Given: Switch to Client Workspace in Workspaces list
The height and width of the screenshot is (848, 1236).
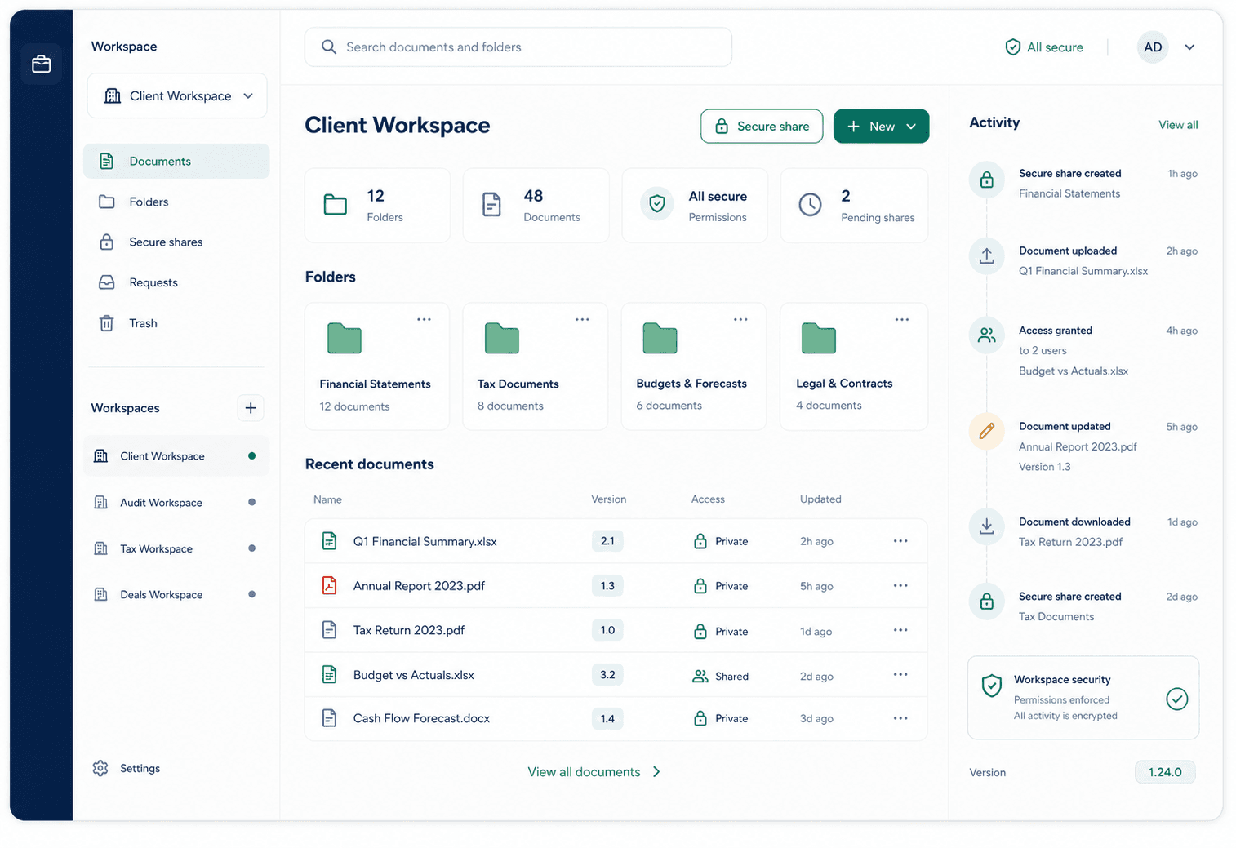Looking at the screenshot, I should 176,456.
